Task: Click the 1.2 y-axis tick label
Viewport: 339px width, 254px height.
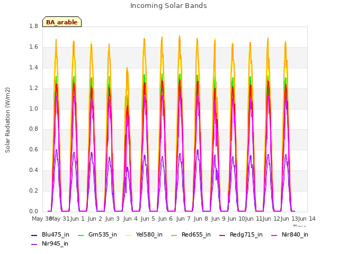Action: click(33, 88)
